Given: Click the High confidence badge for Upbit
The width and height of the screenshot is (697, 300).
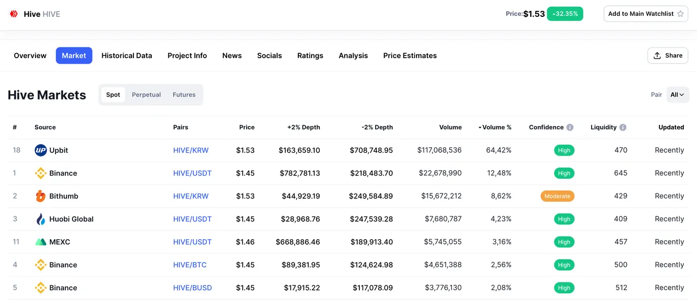Looking at the screenshot, I should click(x=564, y=151).
